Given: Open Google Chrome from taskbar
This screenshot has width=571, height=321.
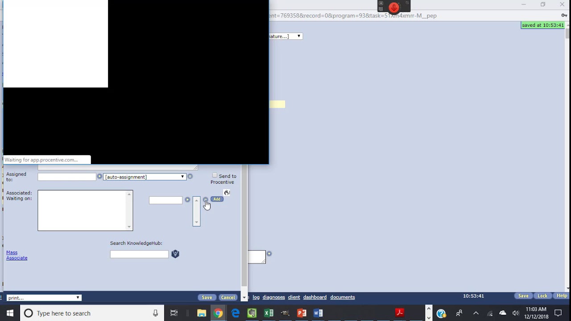Looking at the screenshot, I should [218, 313].
